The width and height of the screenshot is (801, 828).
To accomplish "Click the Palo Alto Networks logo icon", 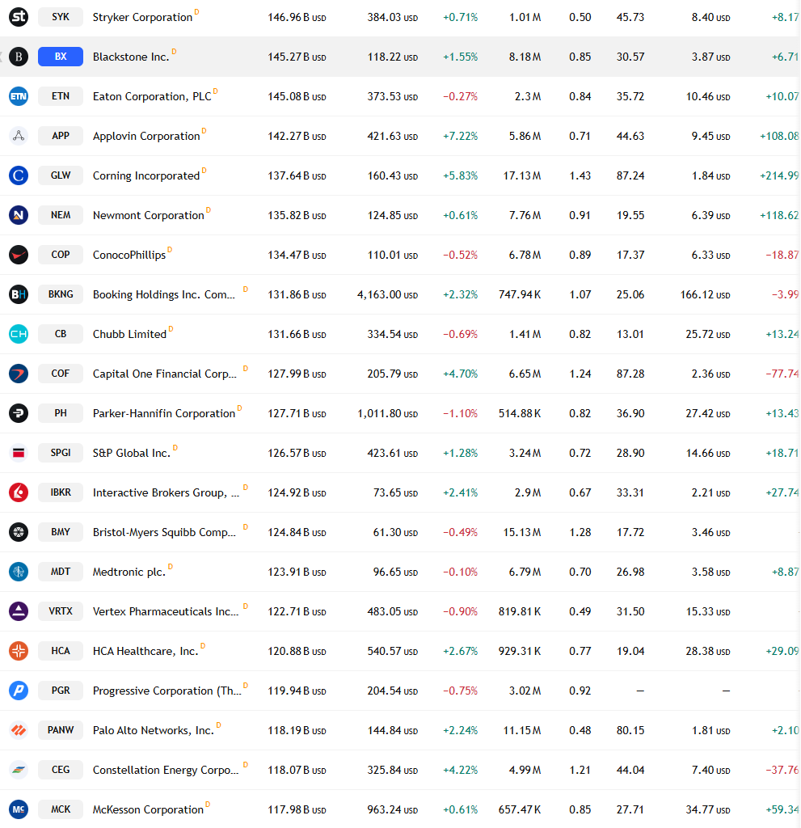I will (x=19, y=730).
